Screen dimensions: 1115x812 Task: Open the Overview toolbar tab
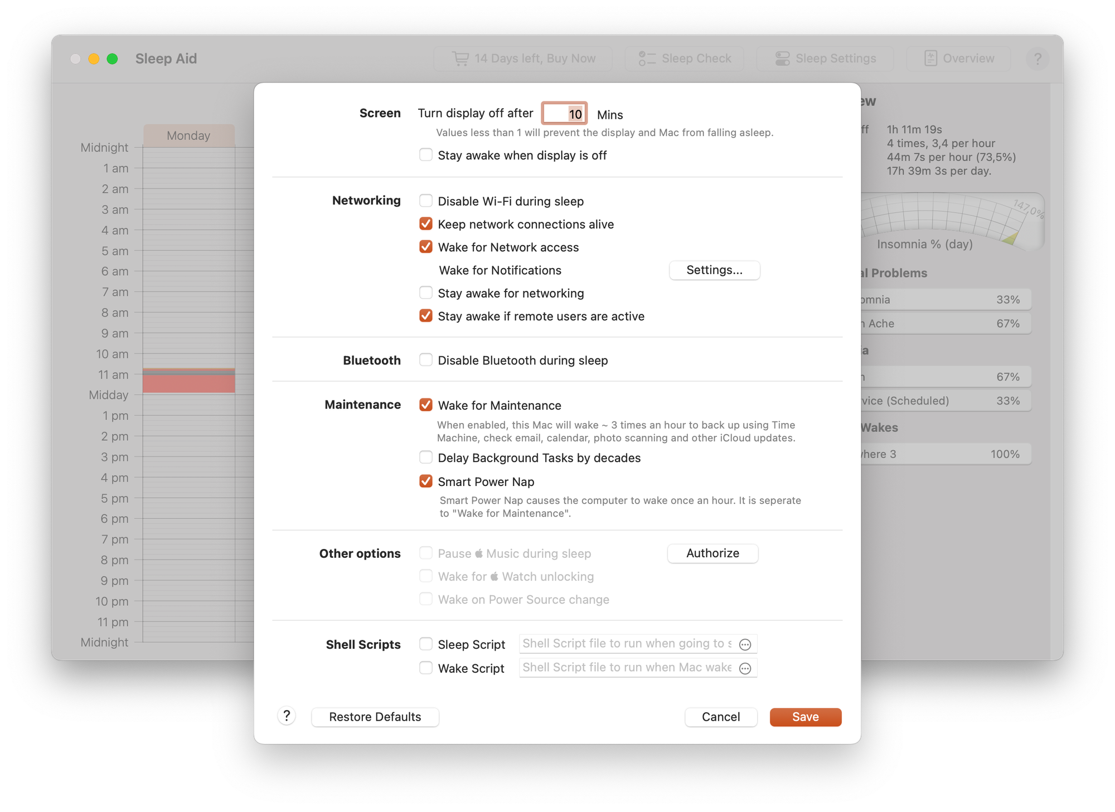tap(959, 59)
